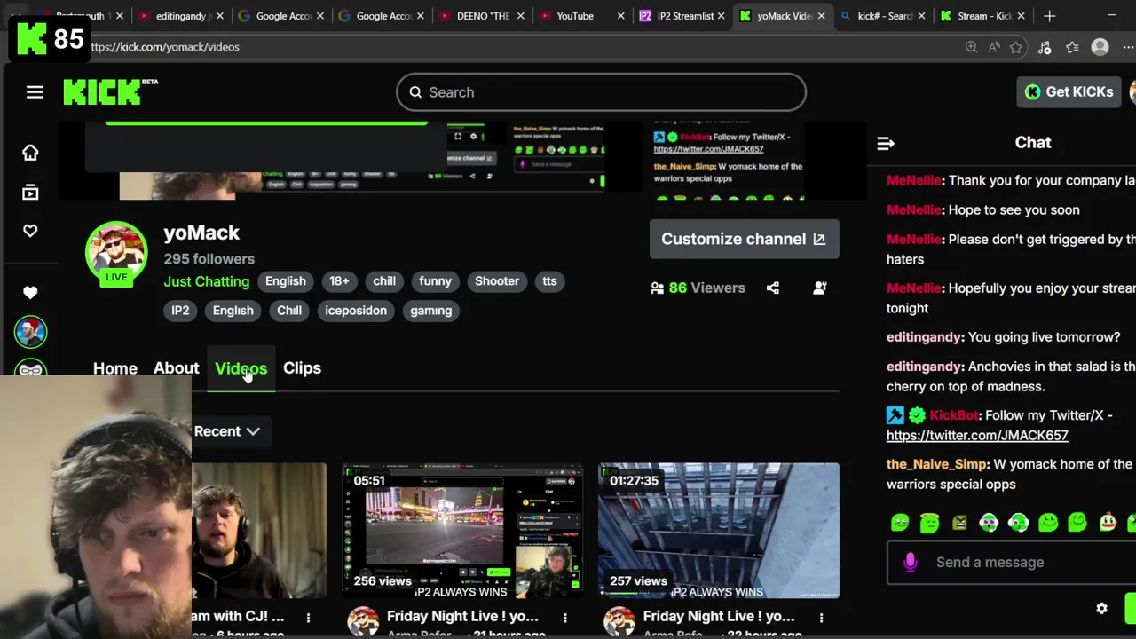Switch to the Clips channel tab

click(302, 368)
